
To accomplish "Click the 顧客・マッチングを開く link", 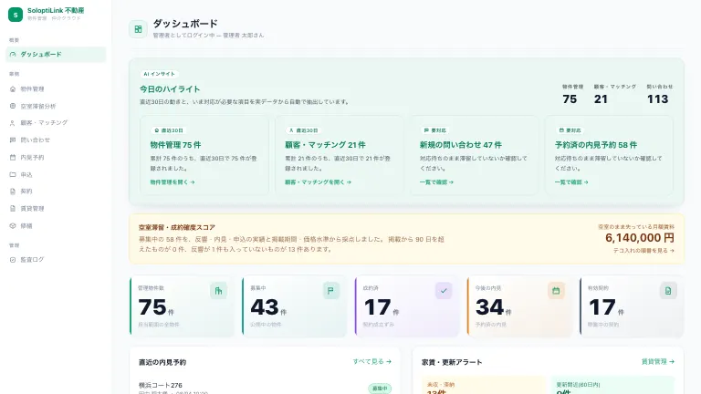I will coord(318,182).
